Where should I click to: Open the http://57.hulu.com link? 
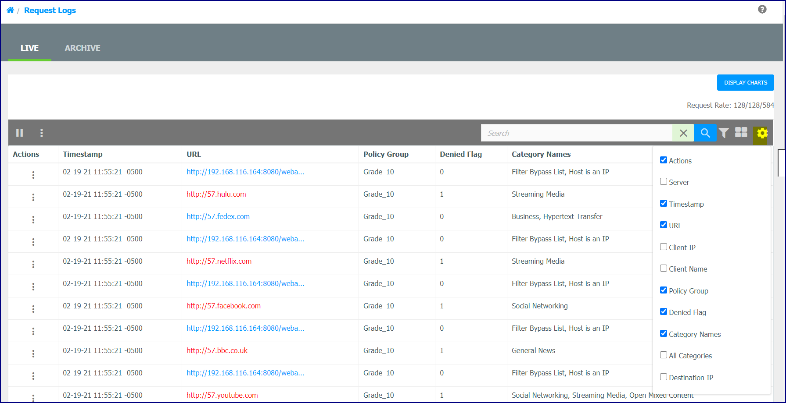(216, 194)
